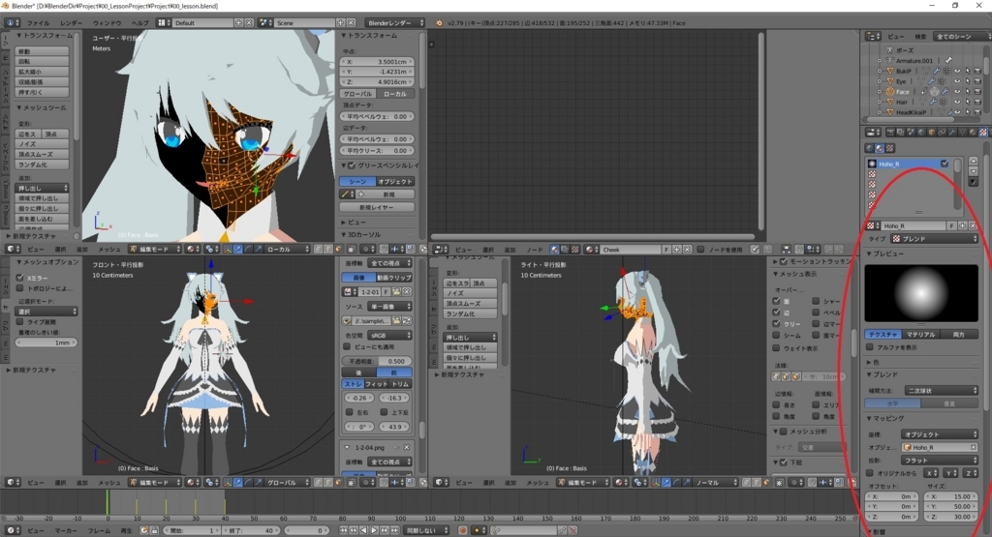Click the Modifiers wrench icon tab
This screenshot has width=992, height=537.
tap(952, 132)
